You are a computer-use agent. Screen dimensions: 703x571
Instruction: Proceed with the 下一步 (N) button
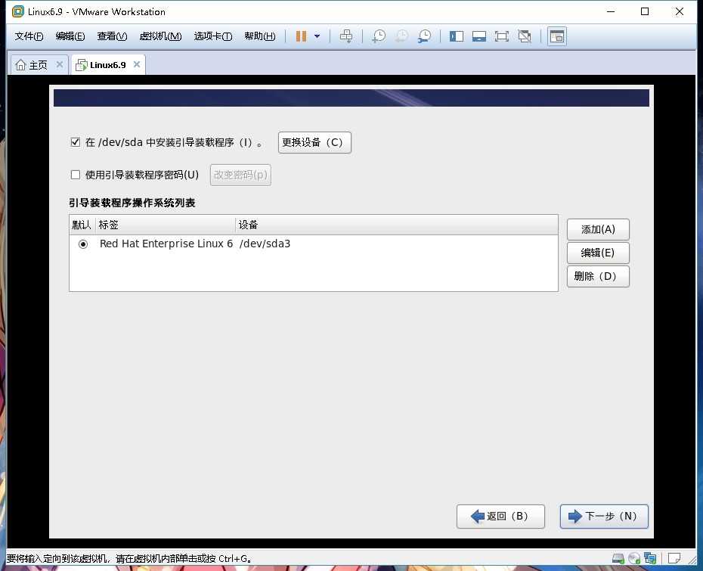[x=604, y=517]
